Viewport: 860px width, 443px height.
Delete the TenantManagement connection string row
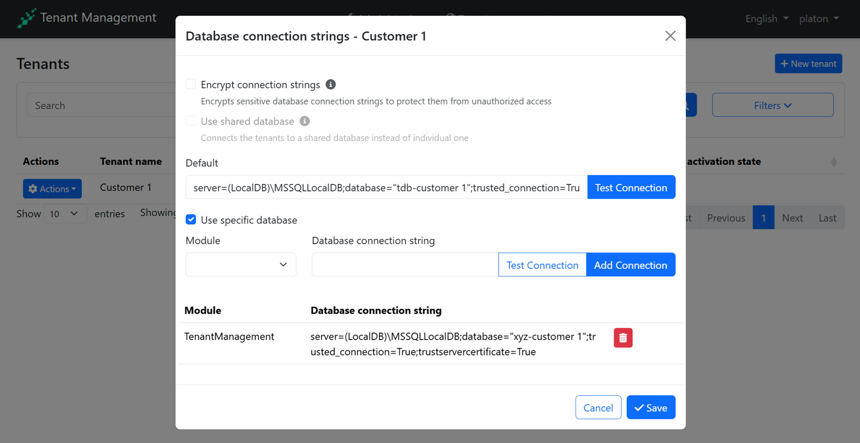pos(623,338)
